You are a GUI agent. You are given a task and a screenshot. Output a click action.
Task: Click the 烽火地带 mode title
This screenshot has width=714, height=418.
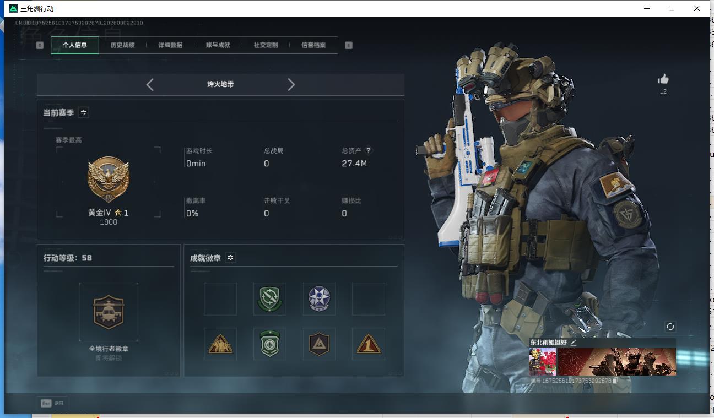tap(220, 84)
